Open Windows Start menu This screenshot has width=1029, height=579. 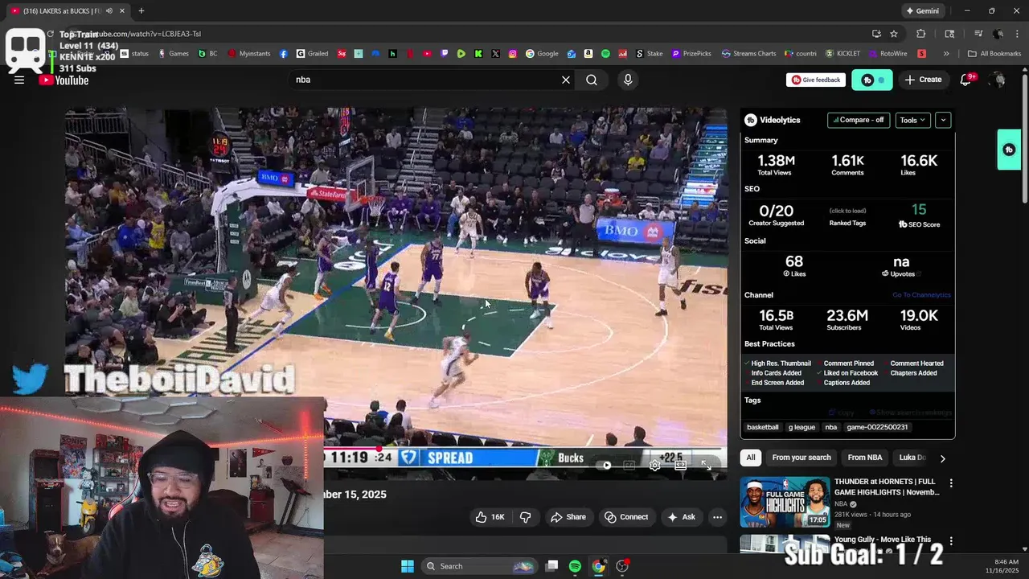[x=408, y=566]
